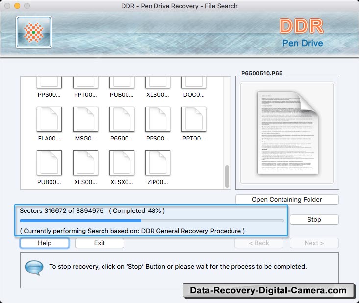This screenshot has width=359, height=303.
Task: Stop the recovery scan
Action: tap(314, 220)
